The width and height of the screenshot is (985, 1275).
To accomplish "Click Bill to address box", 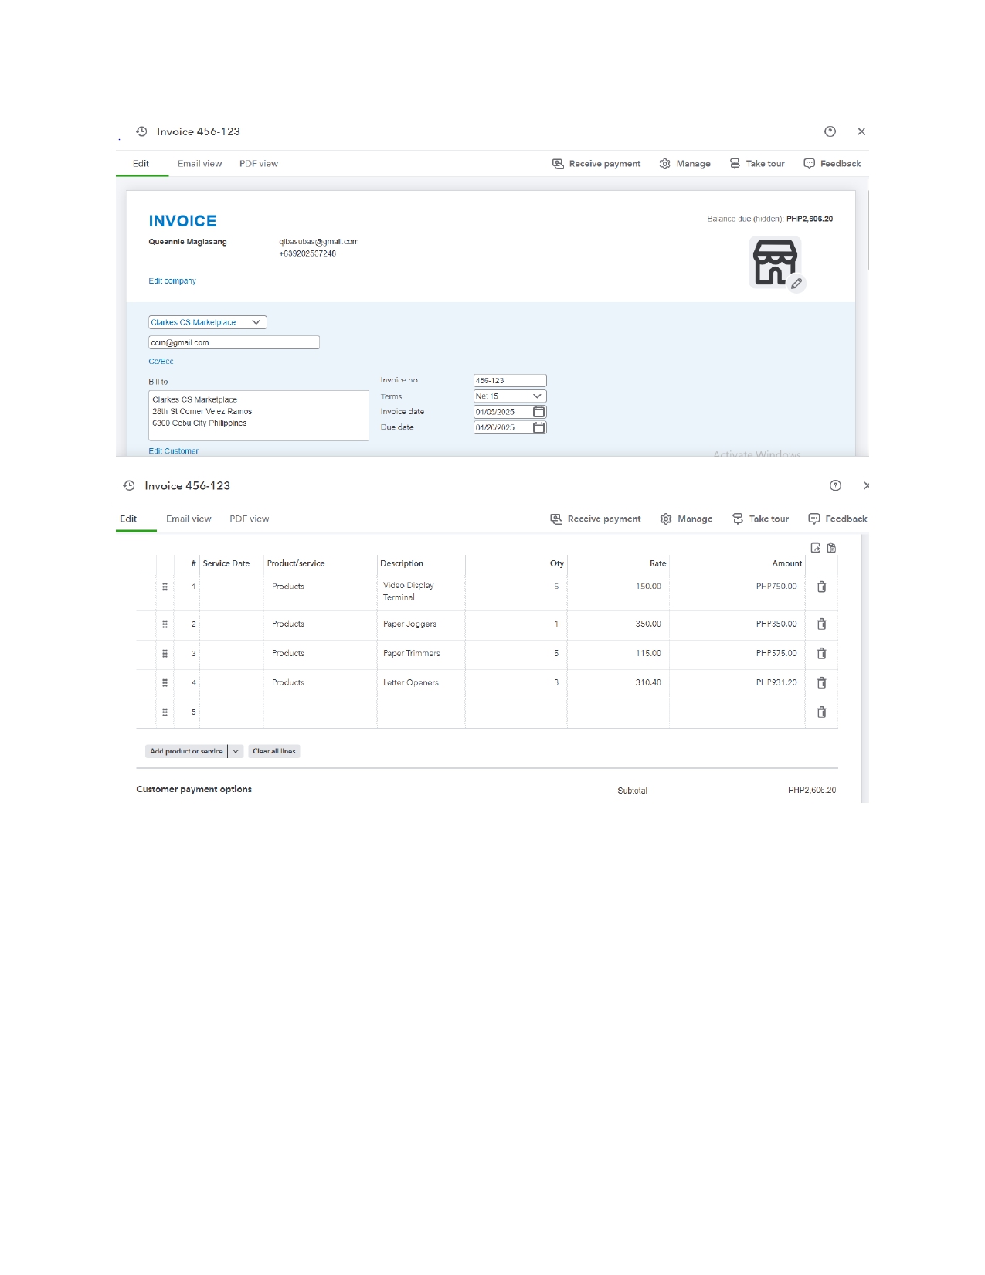I will click(259, 416).
